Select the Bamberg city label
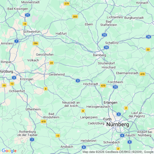The height and width of the screenshot is (154, 154). click(99, 55)
